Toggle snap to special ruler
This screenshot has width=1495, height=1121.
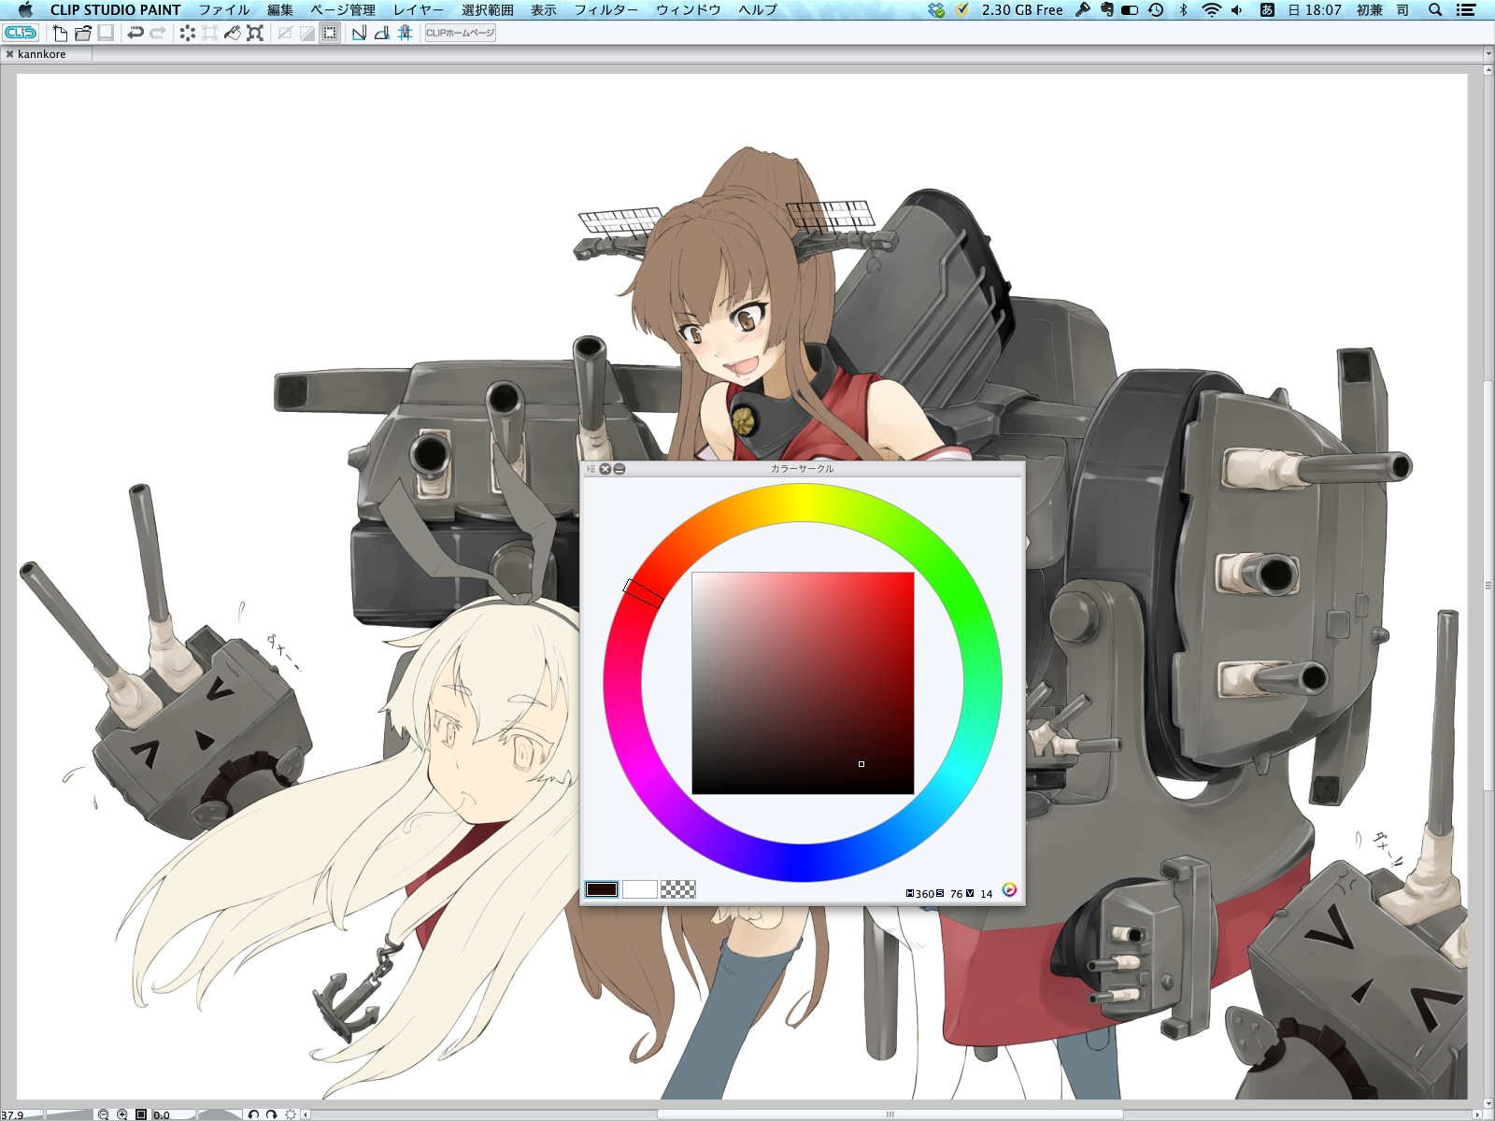tap(381, 33)
